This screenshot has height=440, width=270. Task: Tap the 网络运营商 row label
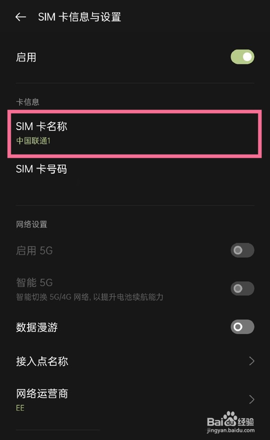click(41, 394)
